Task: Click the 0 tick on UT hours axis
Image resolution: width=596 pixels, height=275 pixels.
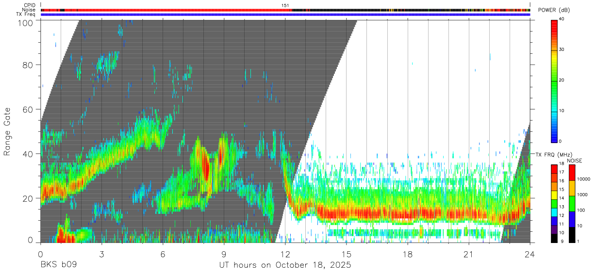Action: (40, 254)
